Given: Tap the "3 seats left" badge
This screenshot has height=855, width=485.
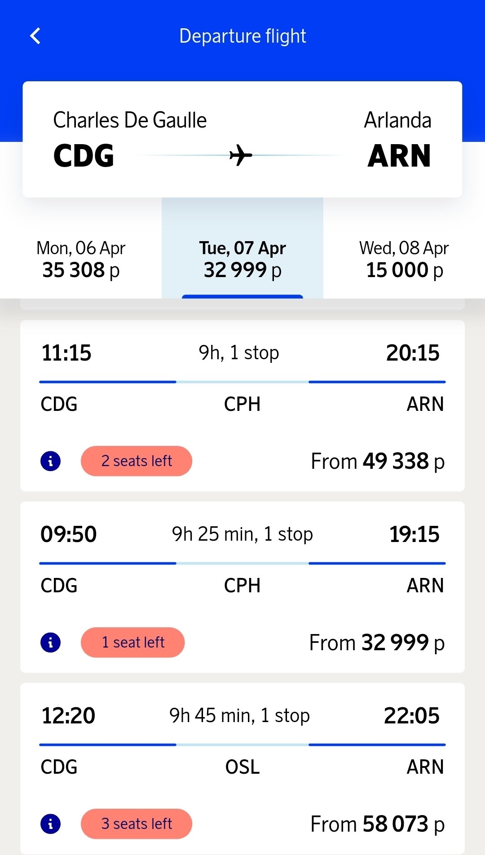Looking at the screenshot, I should [137, 824].
